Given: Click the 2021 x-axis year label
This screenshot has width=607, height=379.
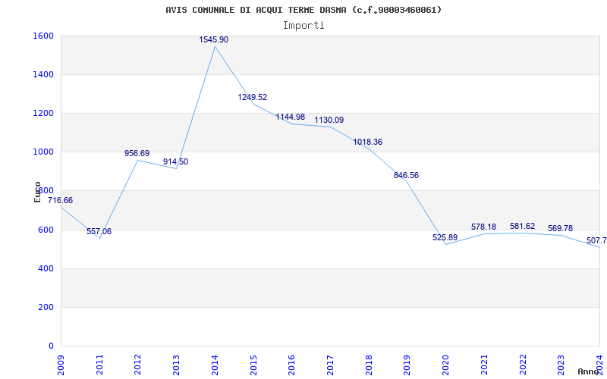Looking at the screenshot, I should pos(484,365).
